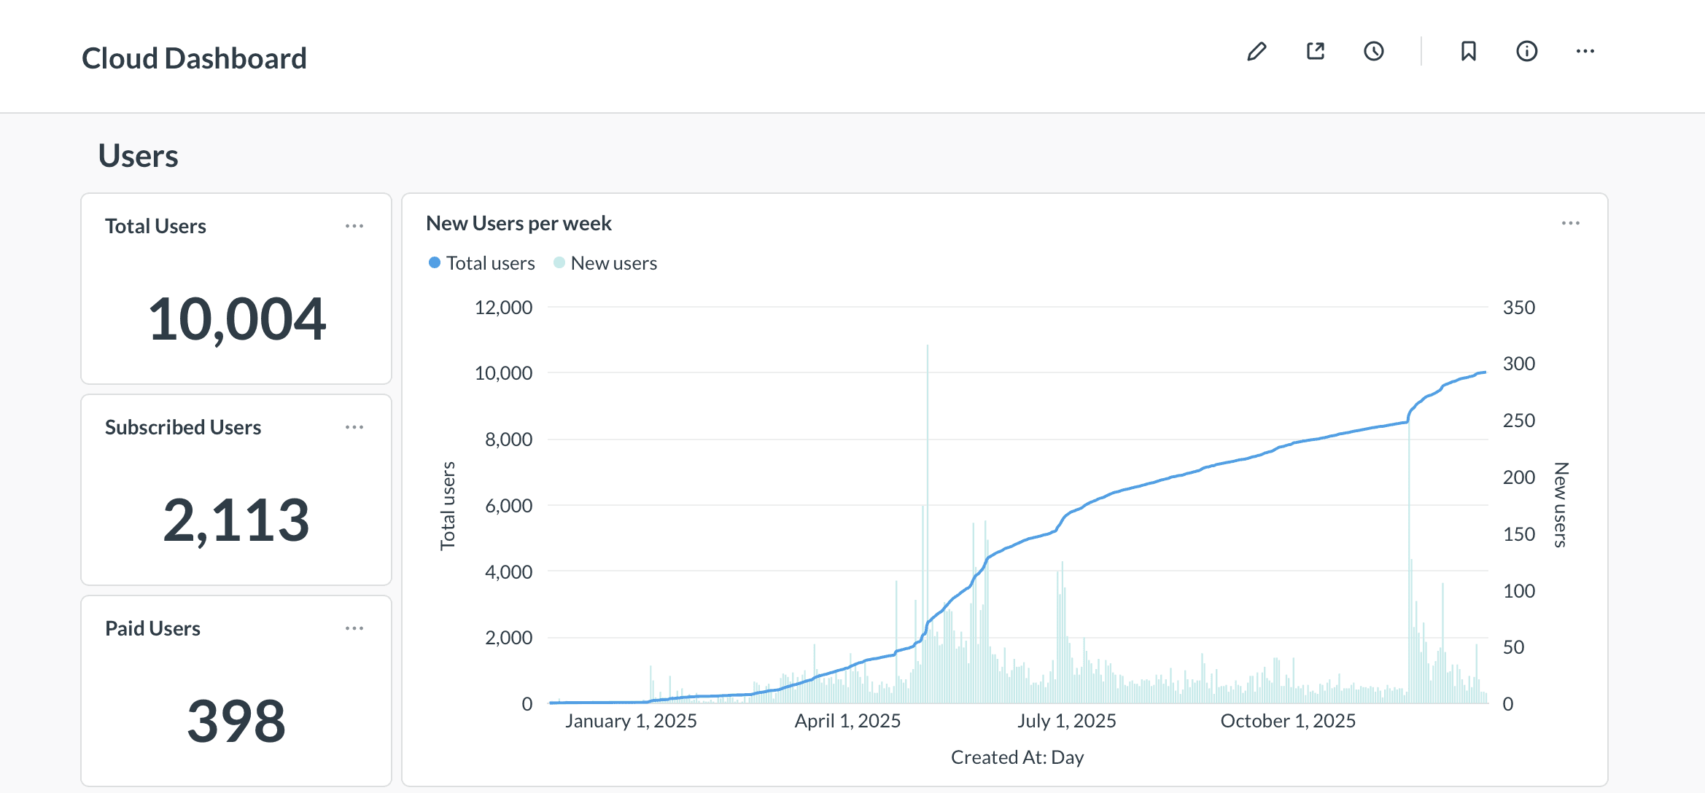The height and width of the screenshot is (793, 1705).
Task: Click the 10,004 total users number
Action: (x=236, y=319)
